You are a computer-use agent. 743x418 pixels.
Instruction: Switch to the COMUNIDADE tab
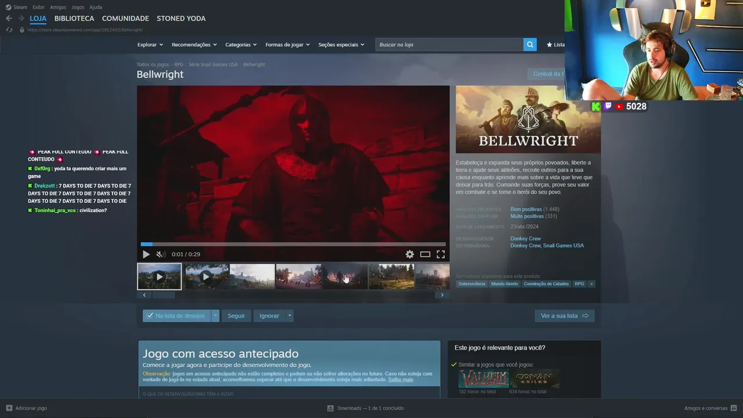point(125,19)
